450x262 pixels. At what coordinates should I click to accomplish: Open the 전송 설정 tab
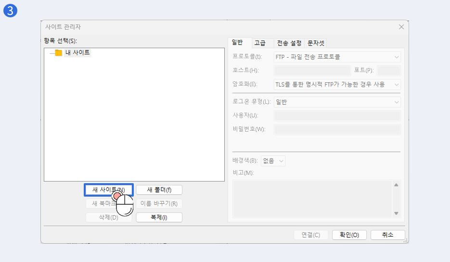(289, 43)
